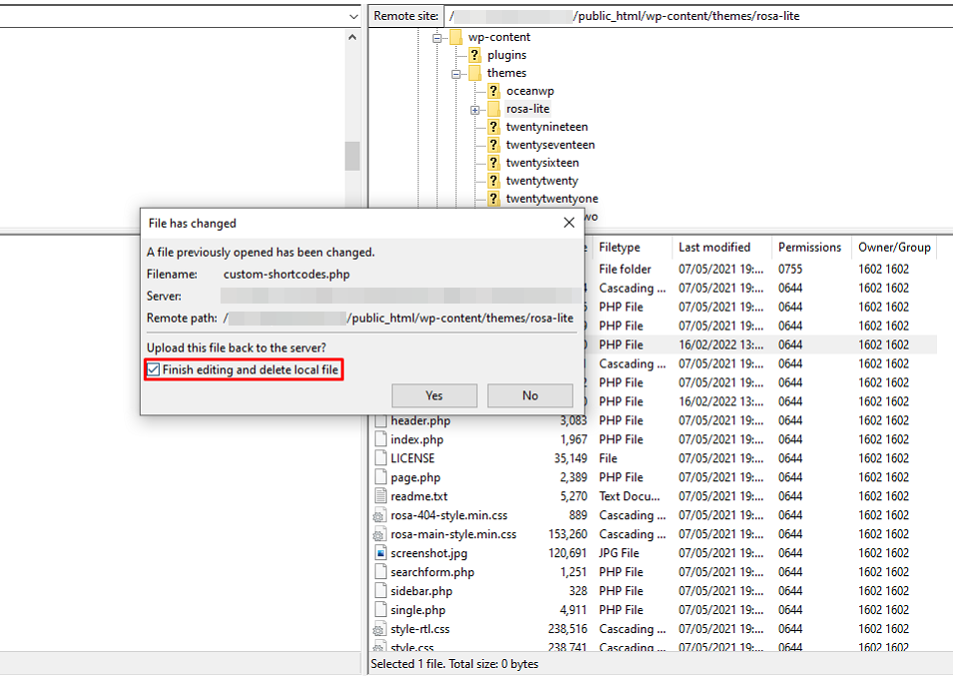Open the local site path dropdown
The height and width of the screenshot is (676, 953).
click(354, 16)
